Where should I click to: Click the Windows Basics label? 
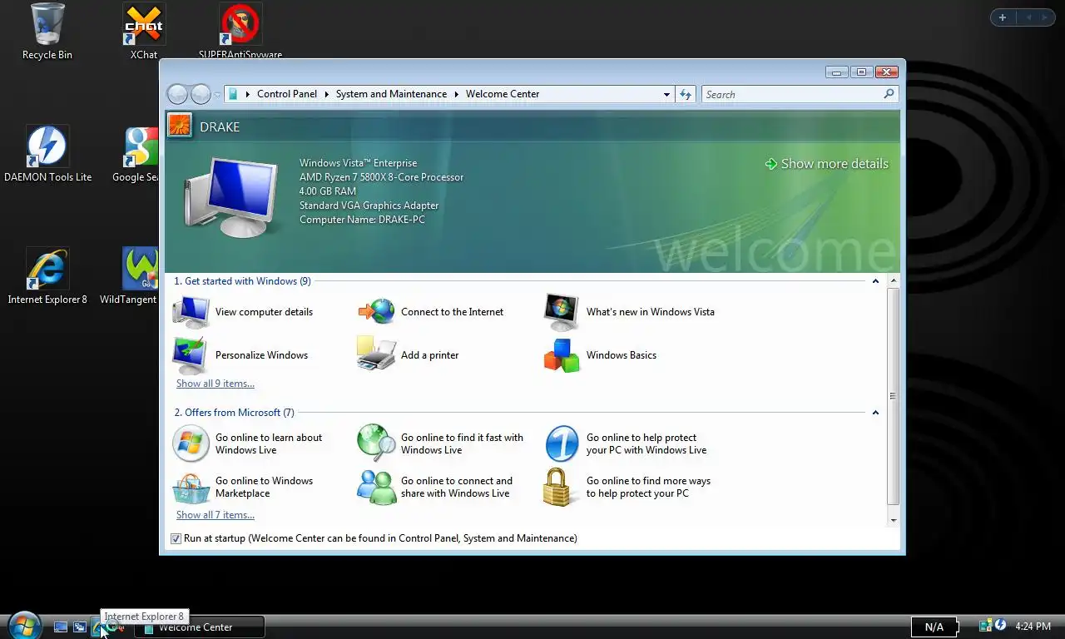tap(622, 355)
